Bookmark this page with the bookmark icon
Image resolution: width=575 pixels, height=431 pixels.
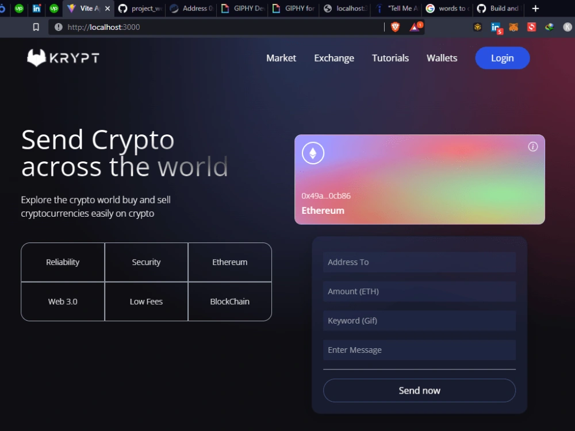[x=36, y=27]
